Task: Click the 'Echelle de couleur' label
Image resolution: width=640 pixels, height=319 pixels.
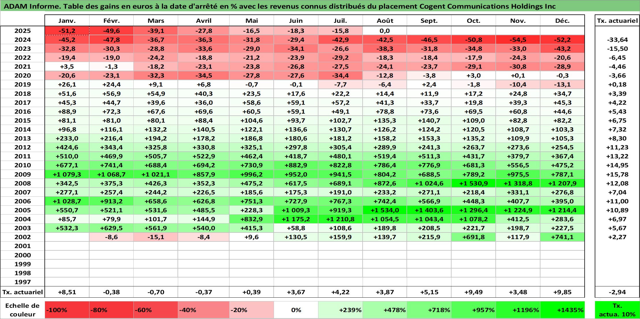Action: 23,310
